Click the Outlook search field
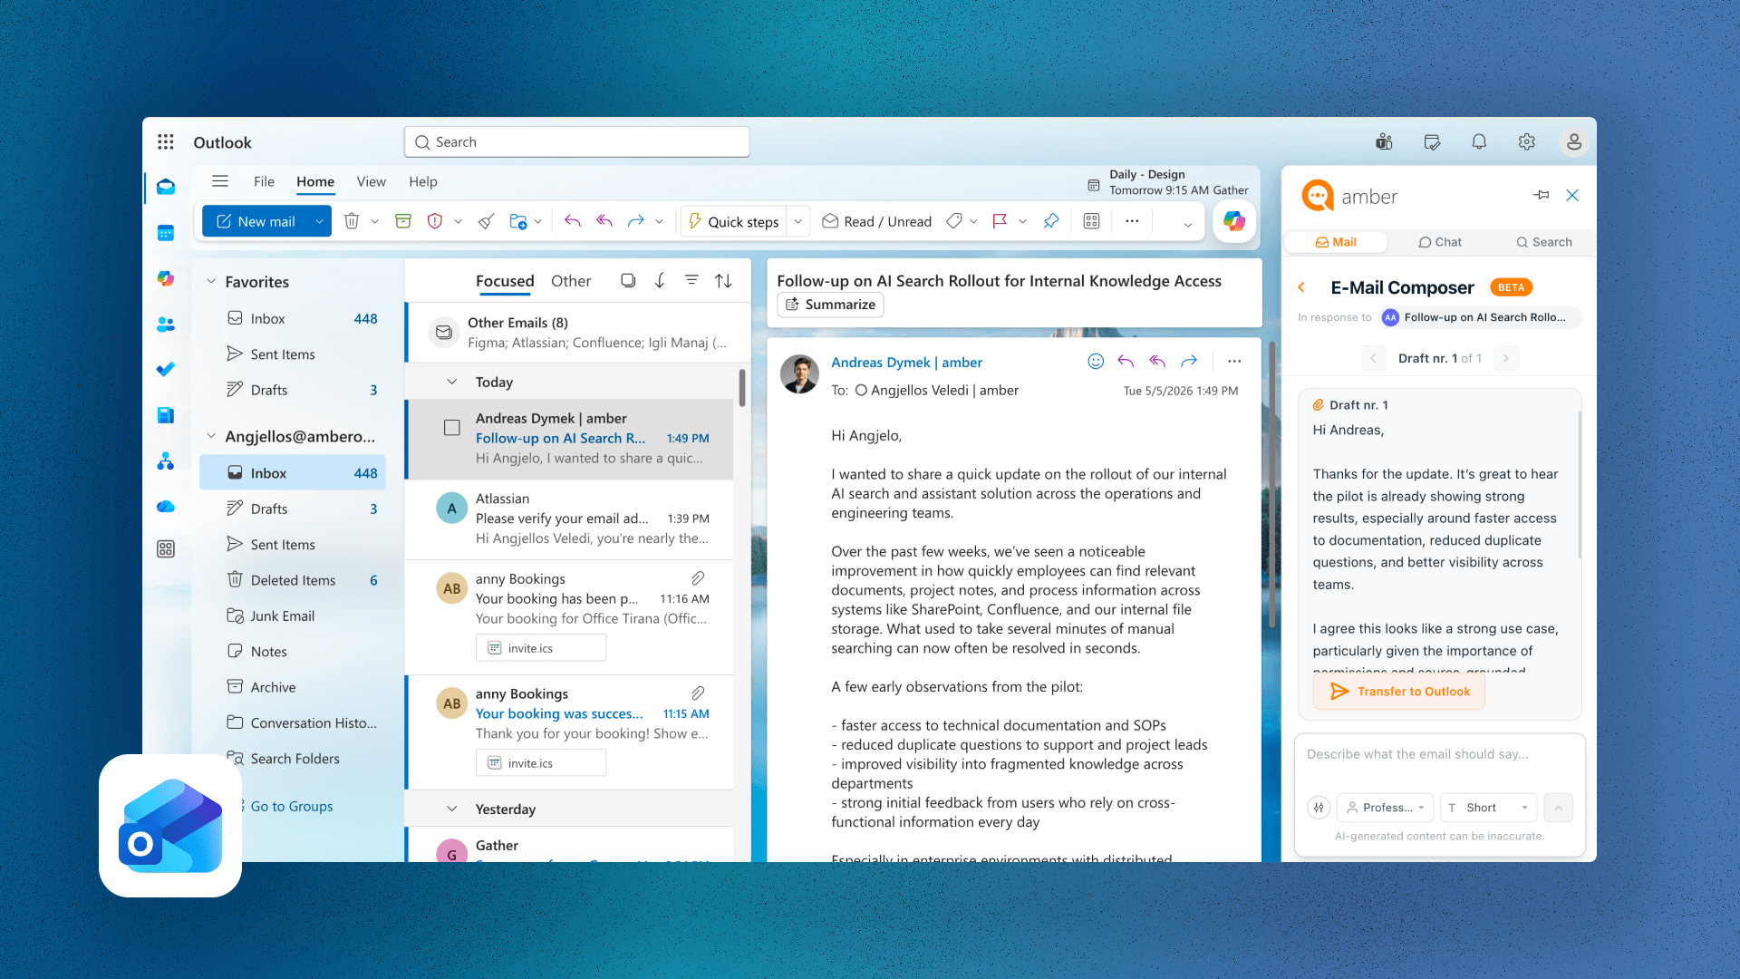 (576, 142)
